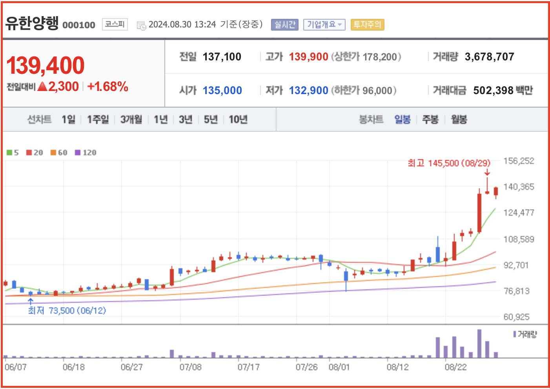Click the orange 60-day moving average swatch
550x389 pixels.
coord(53,153)
